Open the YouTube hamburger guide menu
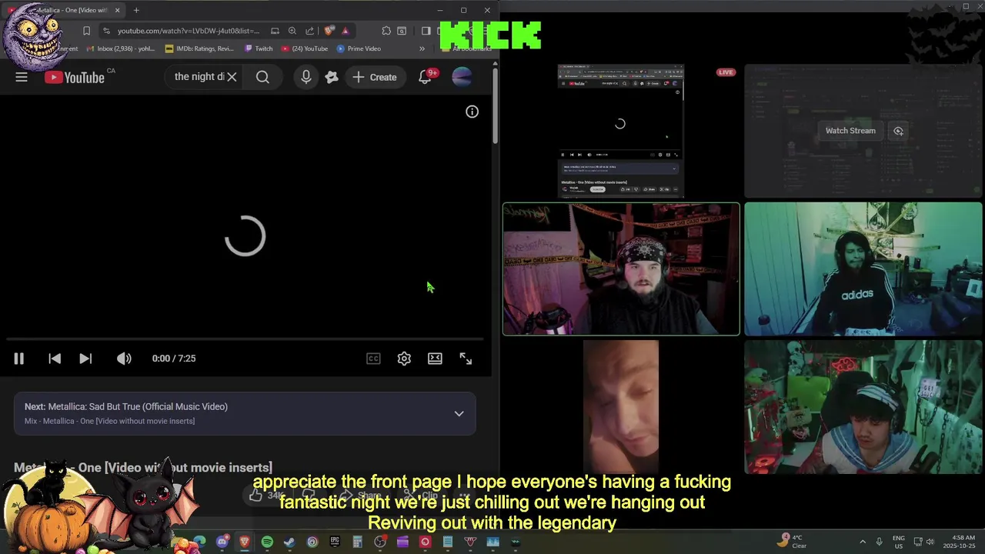This screenshot has width=985, height=554. pyautogui.click(x=22, y=77)
